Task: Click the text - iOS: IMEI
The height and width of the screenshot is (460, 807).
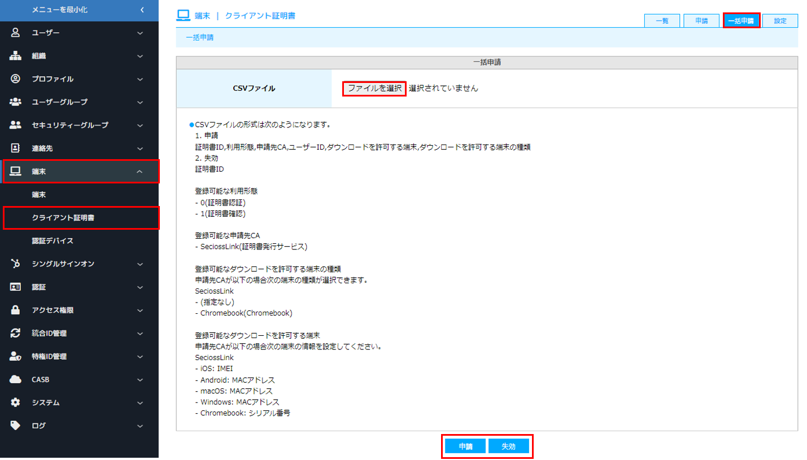Action: click(x=213, y=369)
